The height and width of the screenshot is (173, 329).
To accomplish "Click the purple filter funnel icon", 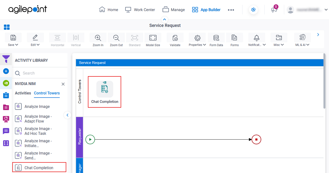I will coord(6,59).
